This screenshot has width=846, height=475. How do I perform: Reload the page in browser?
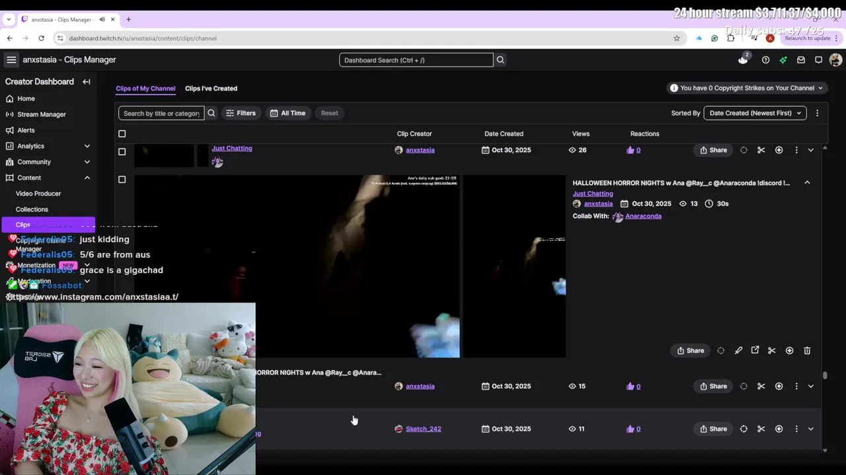coord(41,38)
